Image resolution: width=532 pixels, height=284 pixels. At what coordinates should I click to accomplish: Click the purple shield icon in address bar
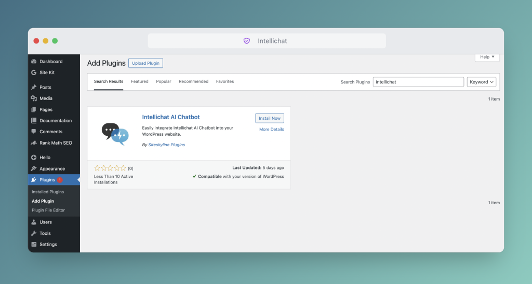point(247,41)
